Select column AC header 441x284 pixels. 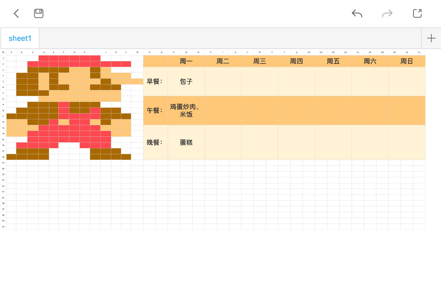point(333,52)
